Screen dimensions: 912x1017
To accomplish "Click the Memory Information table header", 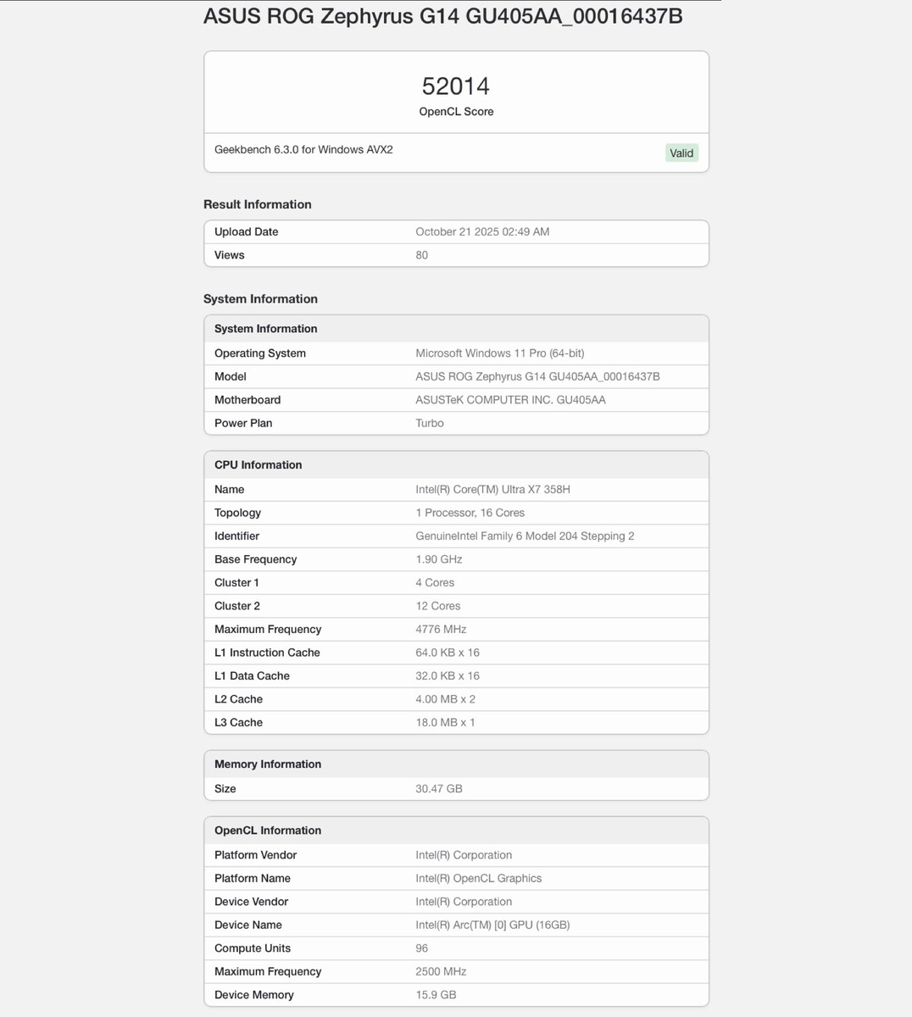I will click(x=268, y=764).
